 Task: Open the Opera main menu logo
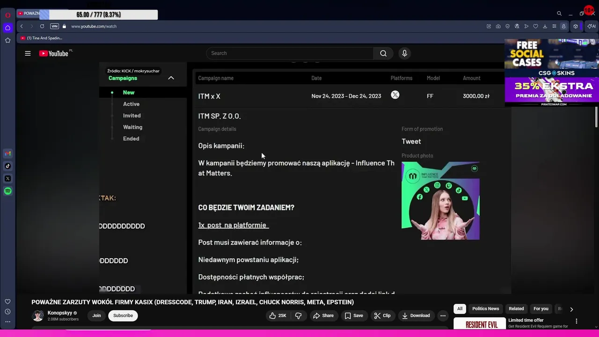7,15
